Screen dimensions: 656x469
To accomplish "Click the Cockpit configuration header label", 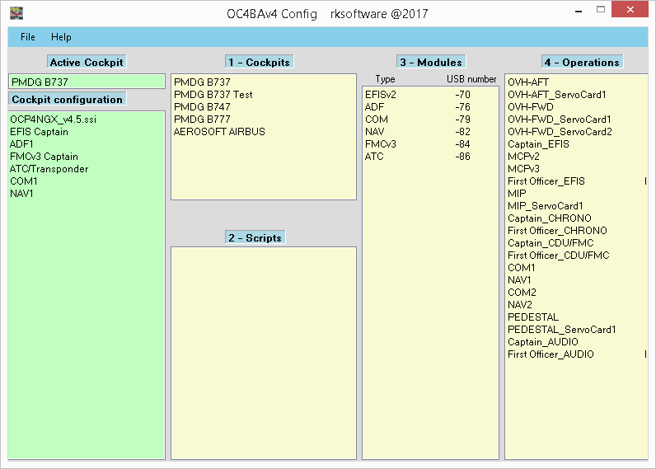I will 67,99.
